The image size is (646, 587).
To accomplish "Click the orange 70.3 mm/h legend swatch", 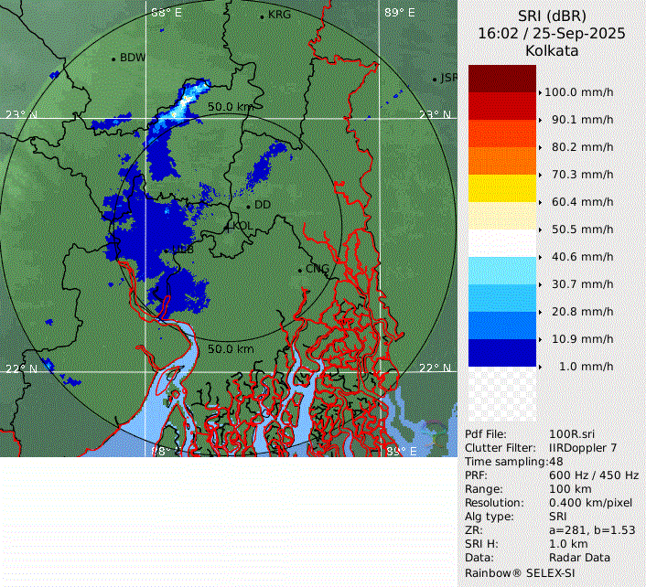I will tap(501, 161).
